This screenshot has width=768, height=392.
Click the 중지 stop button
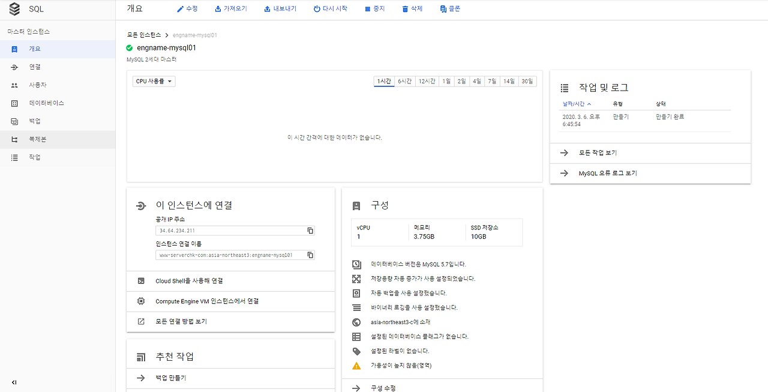[375, 9]
